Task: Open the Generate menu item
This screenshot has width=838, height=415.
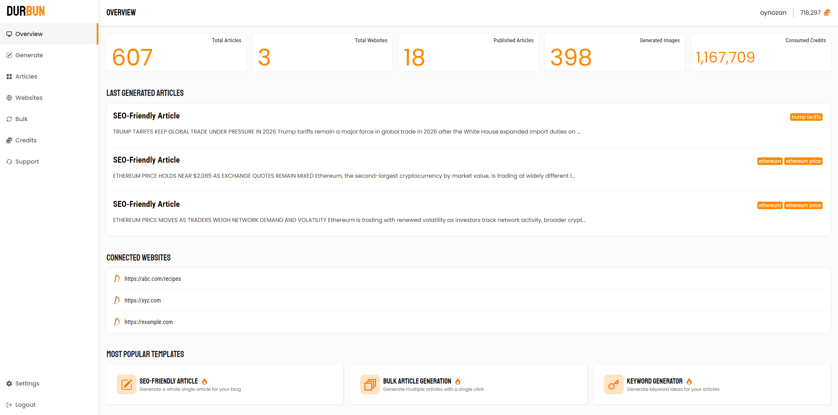Action: point(29,55)
